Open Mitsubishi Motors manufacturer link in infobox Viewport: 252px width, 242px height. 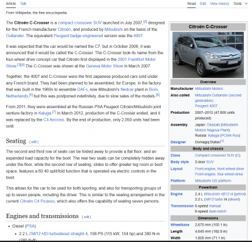[209, 89]
